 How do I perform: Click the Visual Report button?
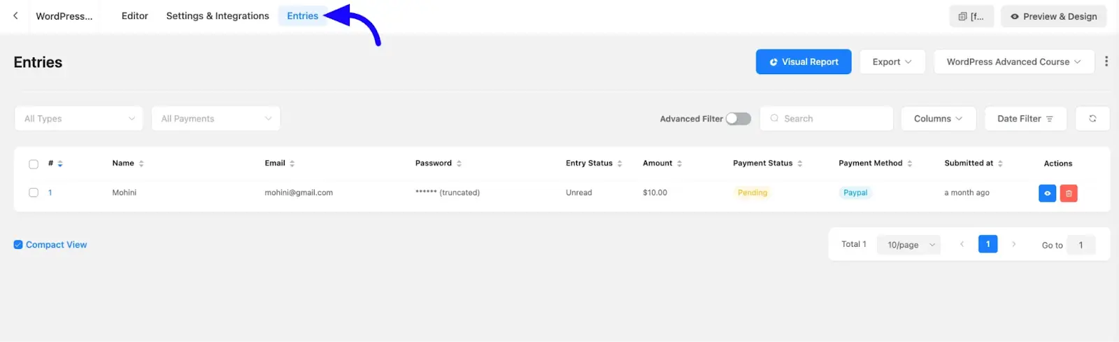point(803,62)
